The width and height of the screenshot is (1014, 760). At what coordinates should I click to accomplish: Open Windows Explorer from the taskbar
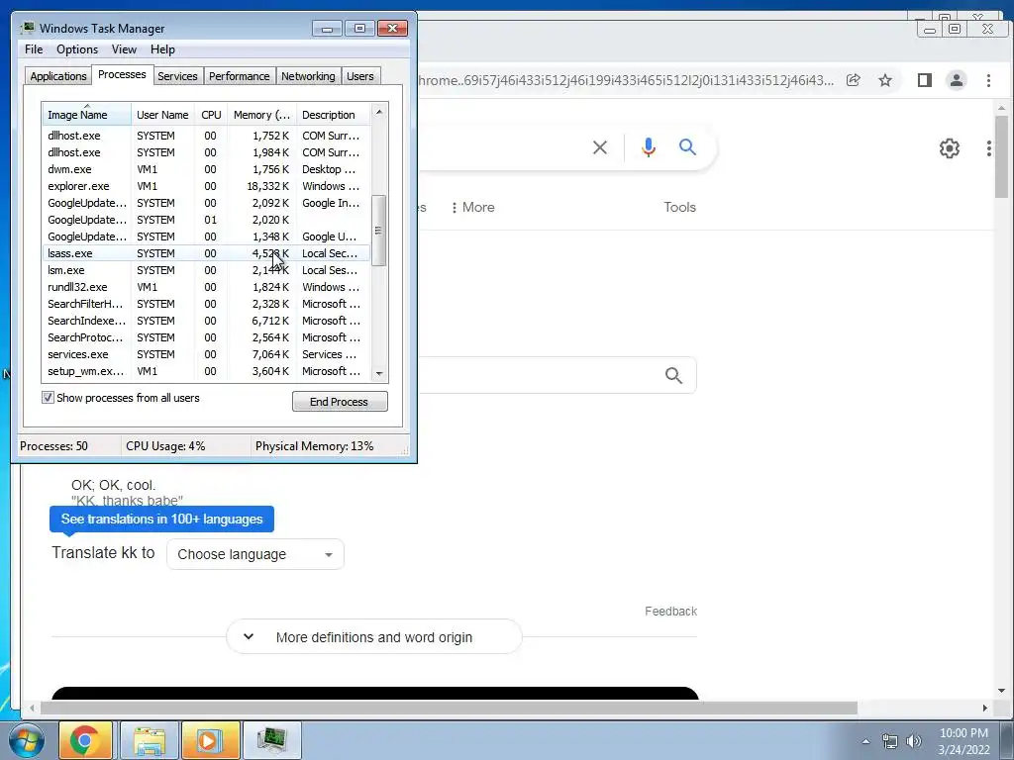coord(150,740)
